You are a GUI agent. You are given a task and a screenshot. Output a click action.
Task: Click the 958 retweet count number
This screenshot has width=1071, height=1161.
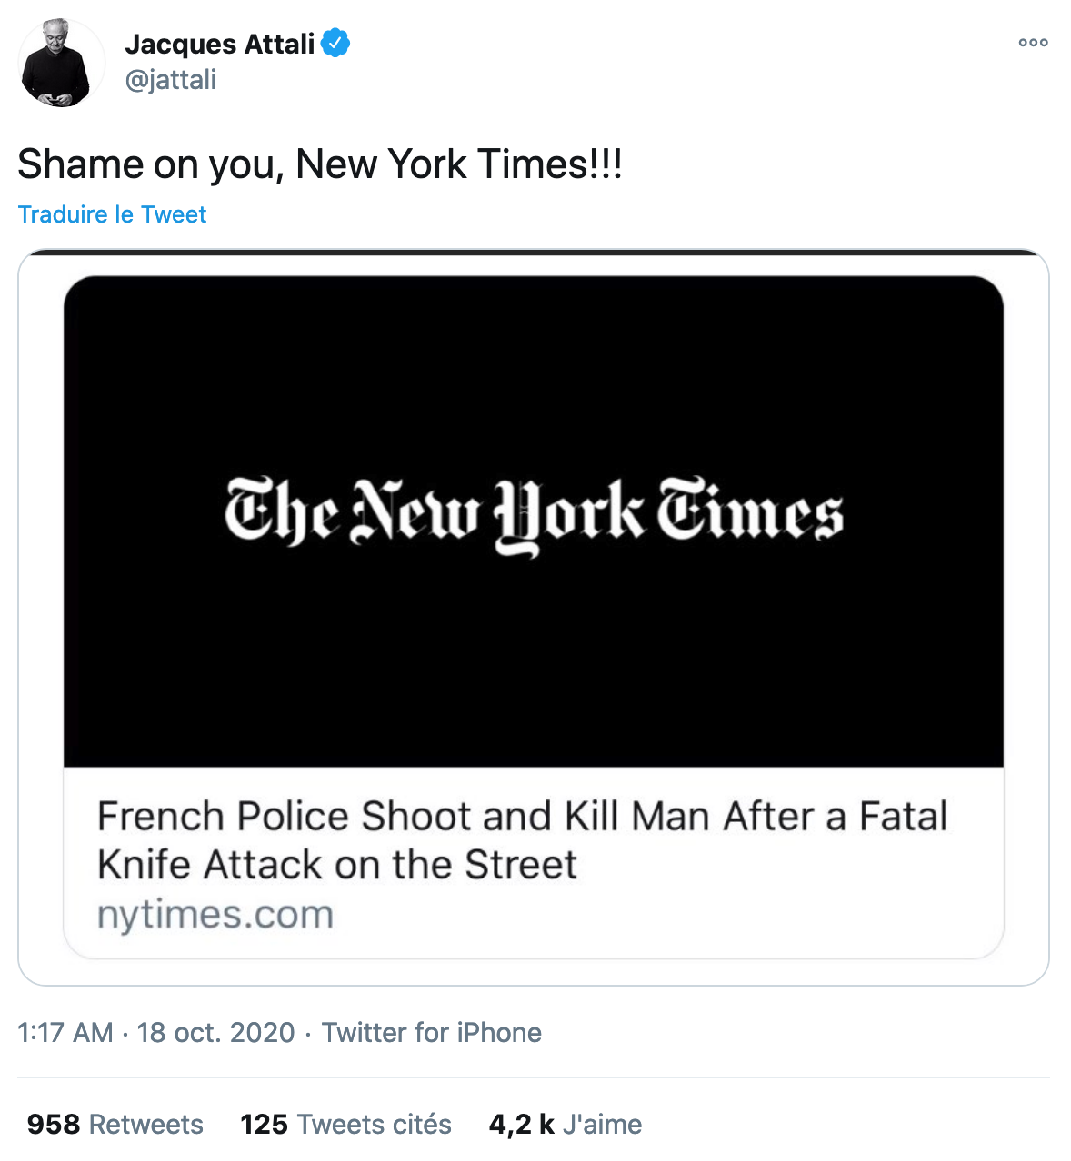point(54,1125)
